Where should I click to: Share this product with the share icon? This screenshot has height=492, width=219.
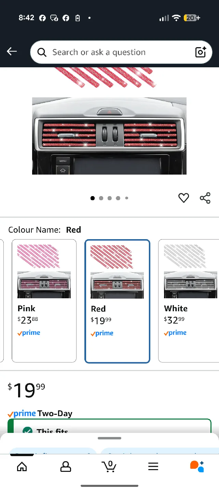(x=205, y=198)
